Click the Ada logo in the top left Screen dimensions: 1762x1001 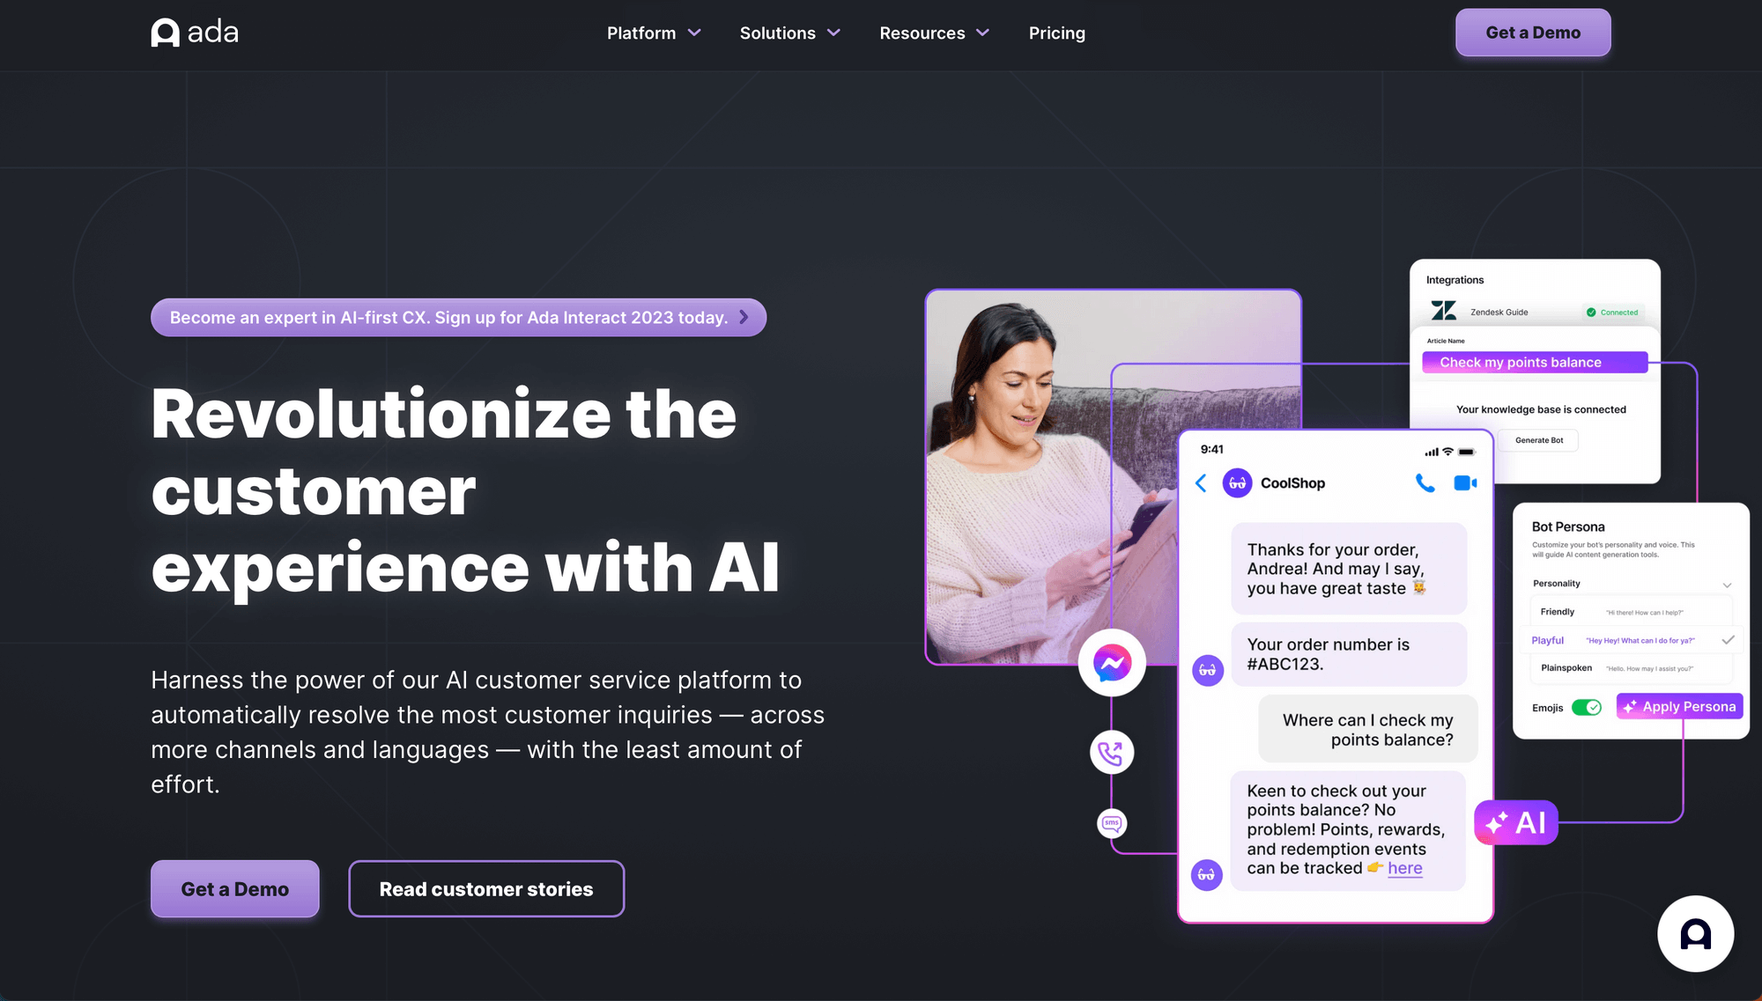(192, 33)
